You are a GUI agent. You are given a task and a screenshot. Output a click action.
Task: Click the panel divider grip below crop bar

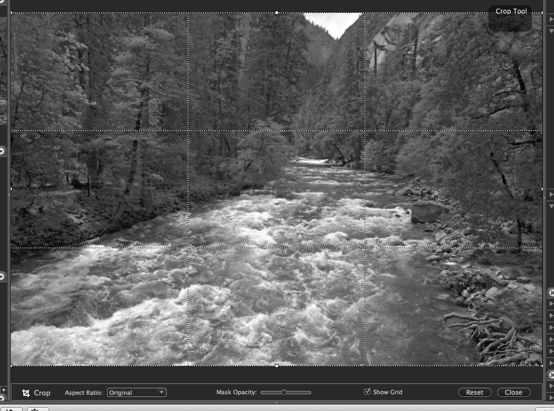(x=277, y=403)
